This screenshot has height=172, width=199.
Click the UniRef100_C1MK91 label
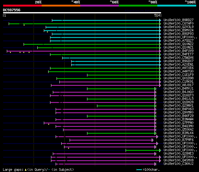tap(178, 81)
